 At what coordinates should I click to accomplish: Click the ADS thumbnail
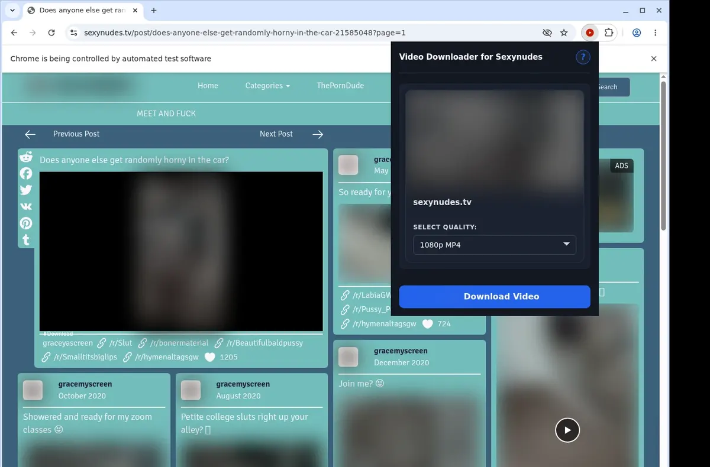click(615, 195)
